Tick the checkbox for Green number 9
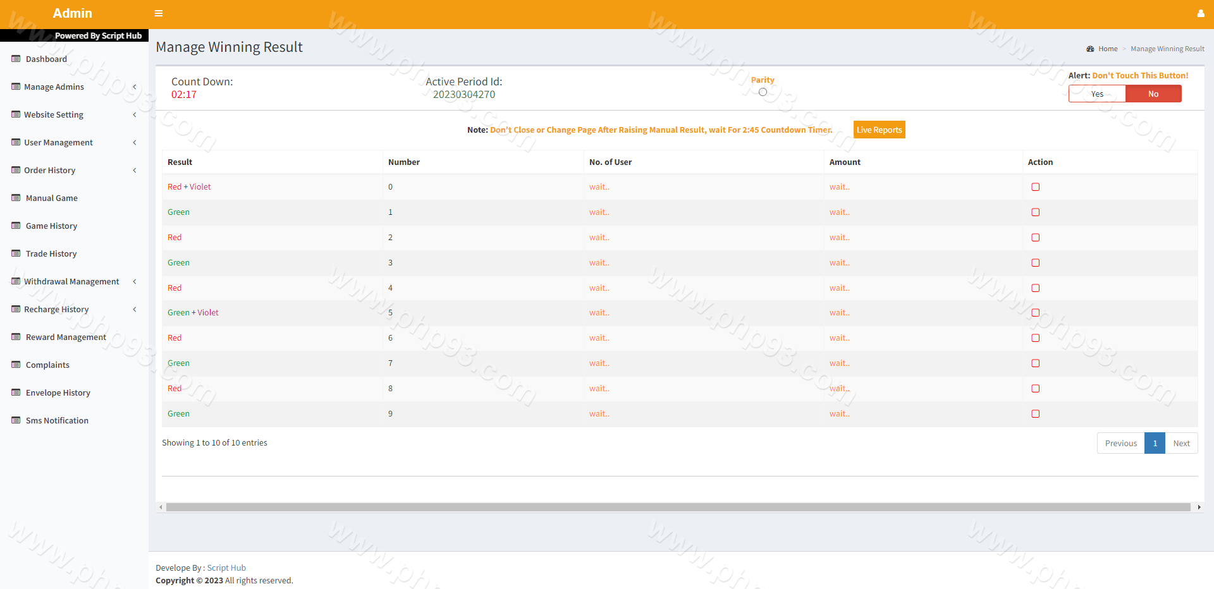 click(1035, 414)
